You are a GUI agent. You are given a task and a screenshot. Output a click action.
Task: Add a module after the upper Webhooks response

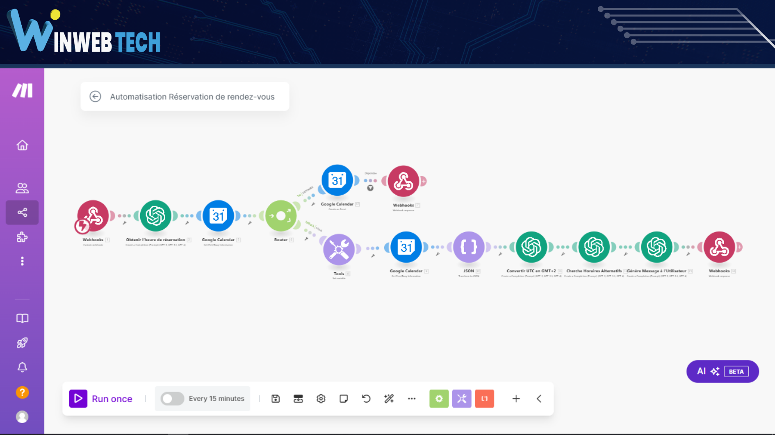tap(424, 181)
